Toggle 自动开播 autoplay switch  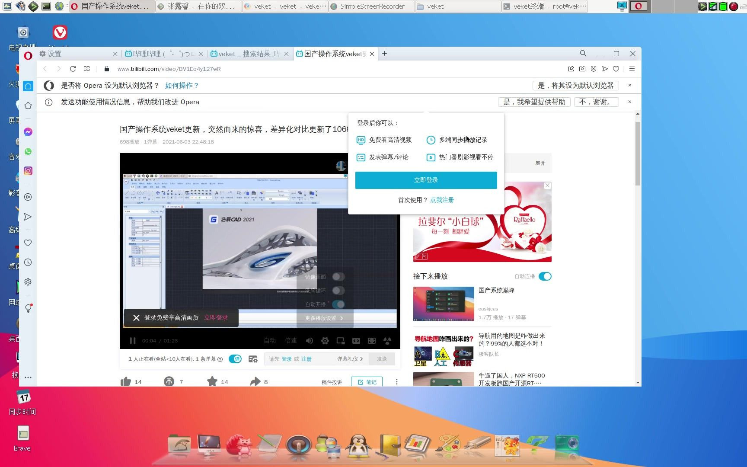(x=338, y=304)
